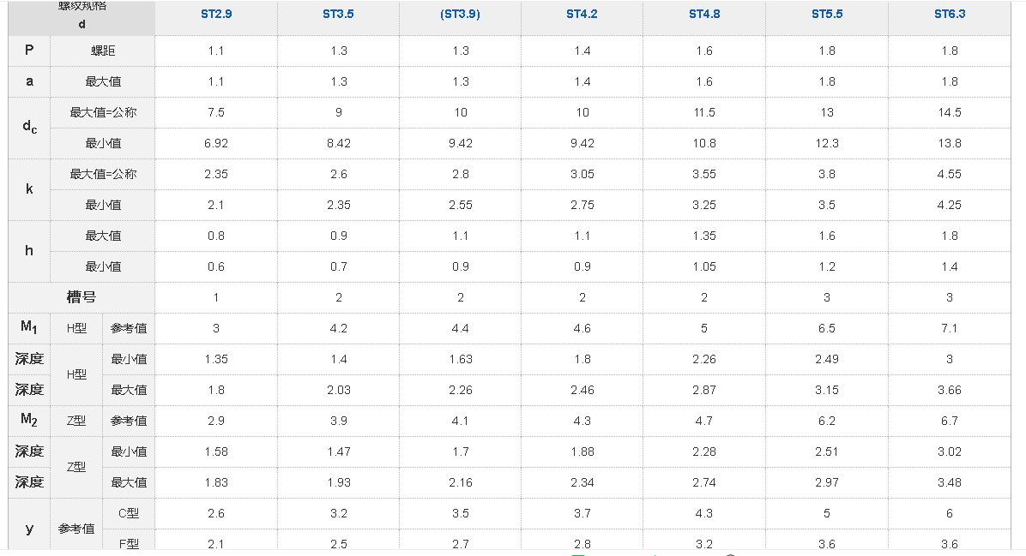
Task: Click the ST6.3 thread size link
Action: click(x=950, y=15)
